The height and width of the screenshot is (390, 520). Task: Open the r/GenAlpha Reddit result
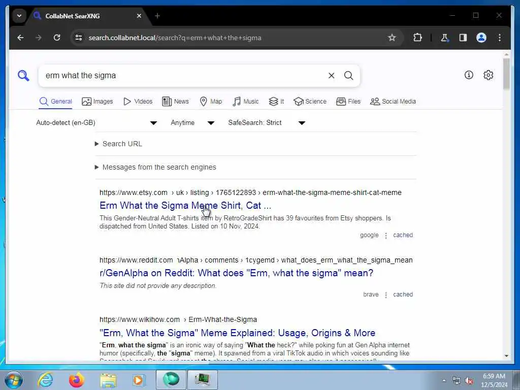pos(237,273)
